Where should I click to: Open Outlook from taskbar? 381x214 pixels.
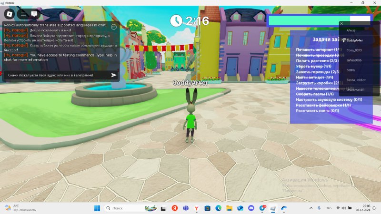click(240, 208)
